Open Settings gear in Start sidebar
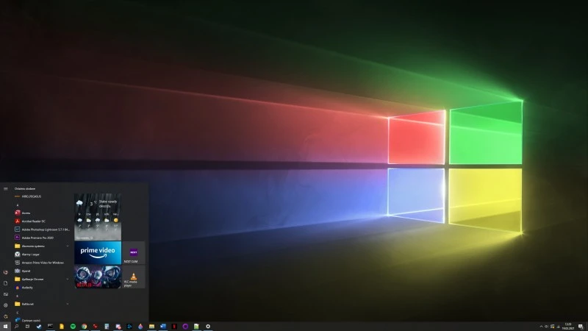Screen dimensions: 588x331 (x=6, y=305)
